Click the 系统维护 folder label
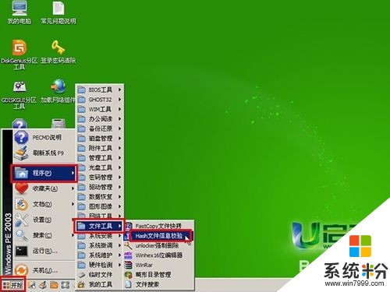Image resolution: width=390 pixels, height=292 pixels. pos(101,255)
